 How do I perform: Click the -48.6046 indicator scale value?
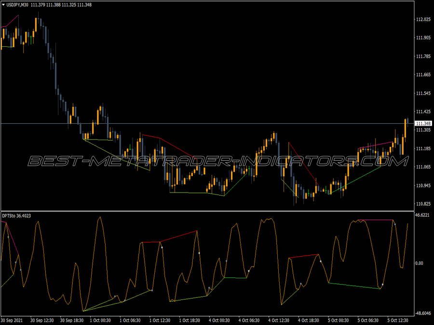click(422, 313)
